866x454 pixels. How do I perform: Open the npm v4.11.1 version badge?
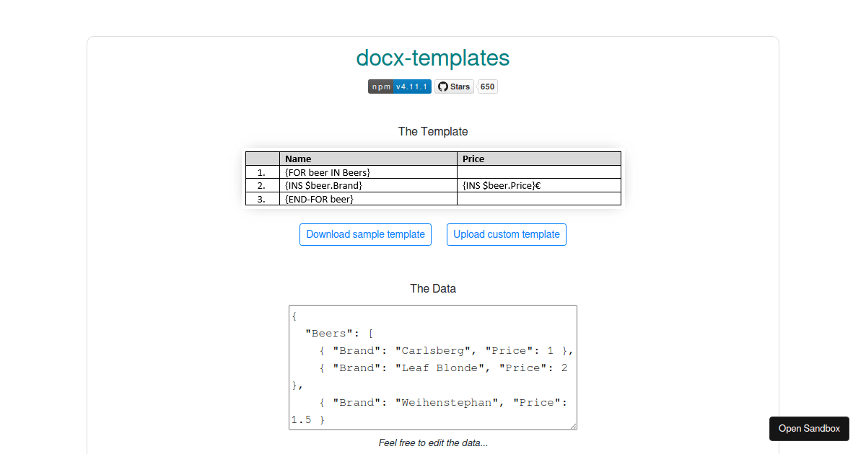point(400,86)
